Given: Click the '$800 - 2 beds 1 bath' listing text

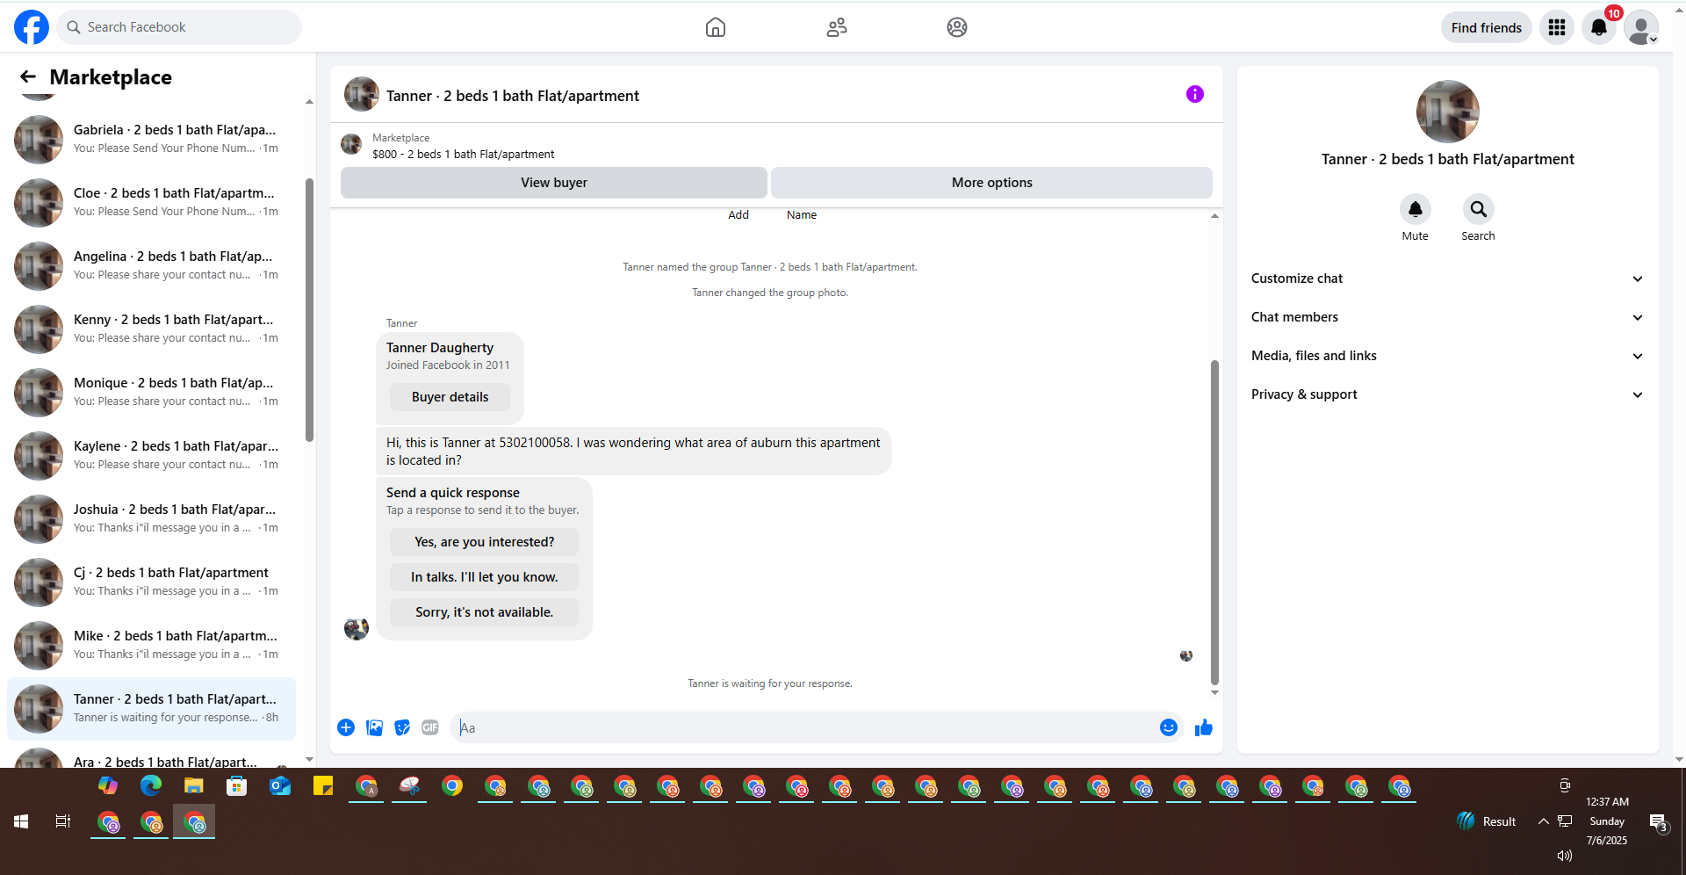Looking at the screenshot, I should click(463, 155).
